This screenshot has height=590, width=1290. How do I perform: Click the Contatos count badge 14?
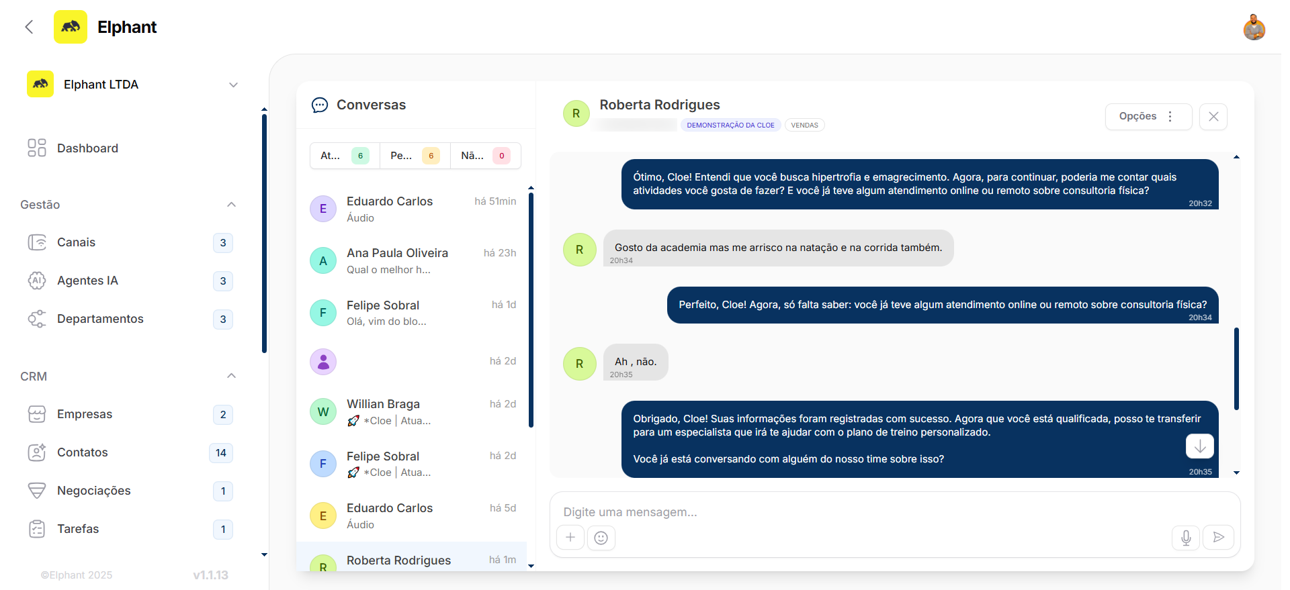[x=221, y=453]
